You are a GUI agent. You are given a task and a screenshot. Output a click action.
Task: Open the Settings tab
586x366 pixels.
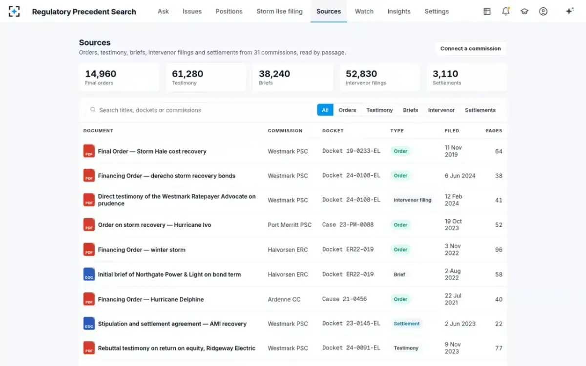[437, 11]
